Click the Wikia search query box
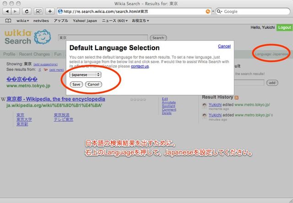This screenshot has width=293, height=203. point(103,38)
